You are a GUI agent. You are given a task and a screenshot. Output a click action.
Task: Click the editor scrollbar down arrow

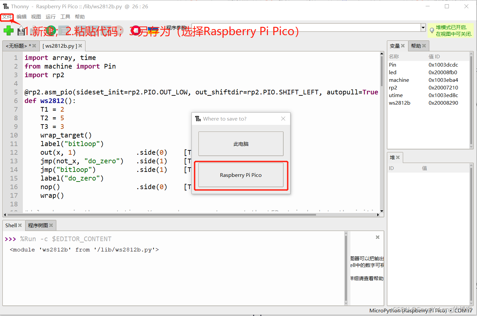click(x=382, y=211)
